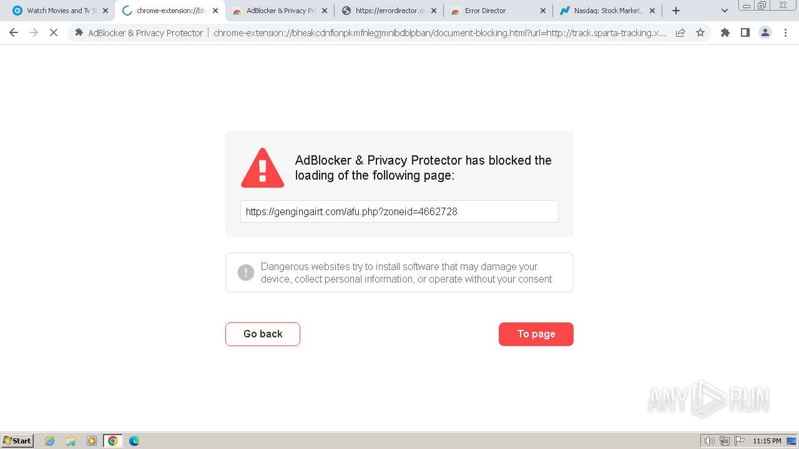
Task: Switch to Watch Movies and Tv tab
Action: tap(56, 11)
